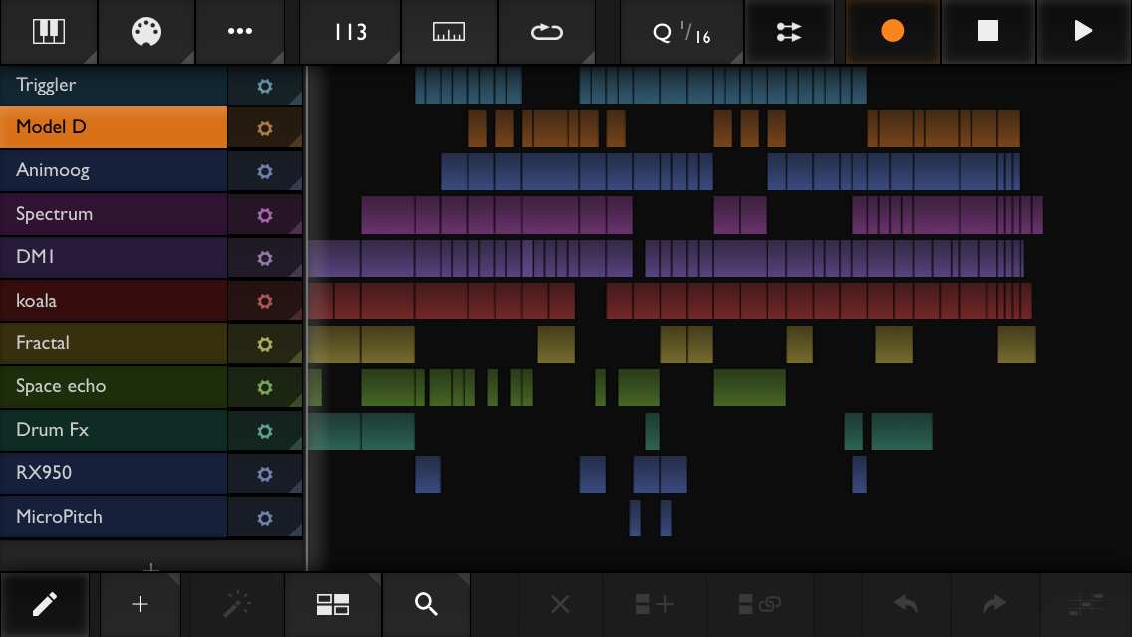
Task: Select the Fractal track
Action: [x=114, y=343]
